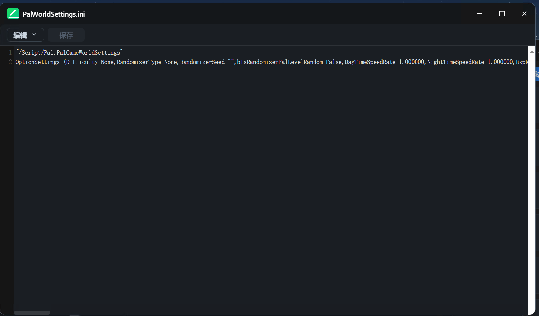Place cursor in [/Script/Pal.PalGameWorldSettings] line
Screen dimensions: 539x316
coord(69,52)
